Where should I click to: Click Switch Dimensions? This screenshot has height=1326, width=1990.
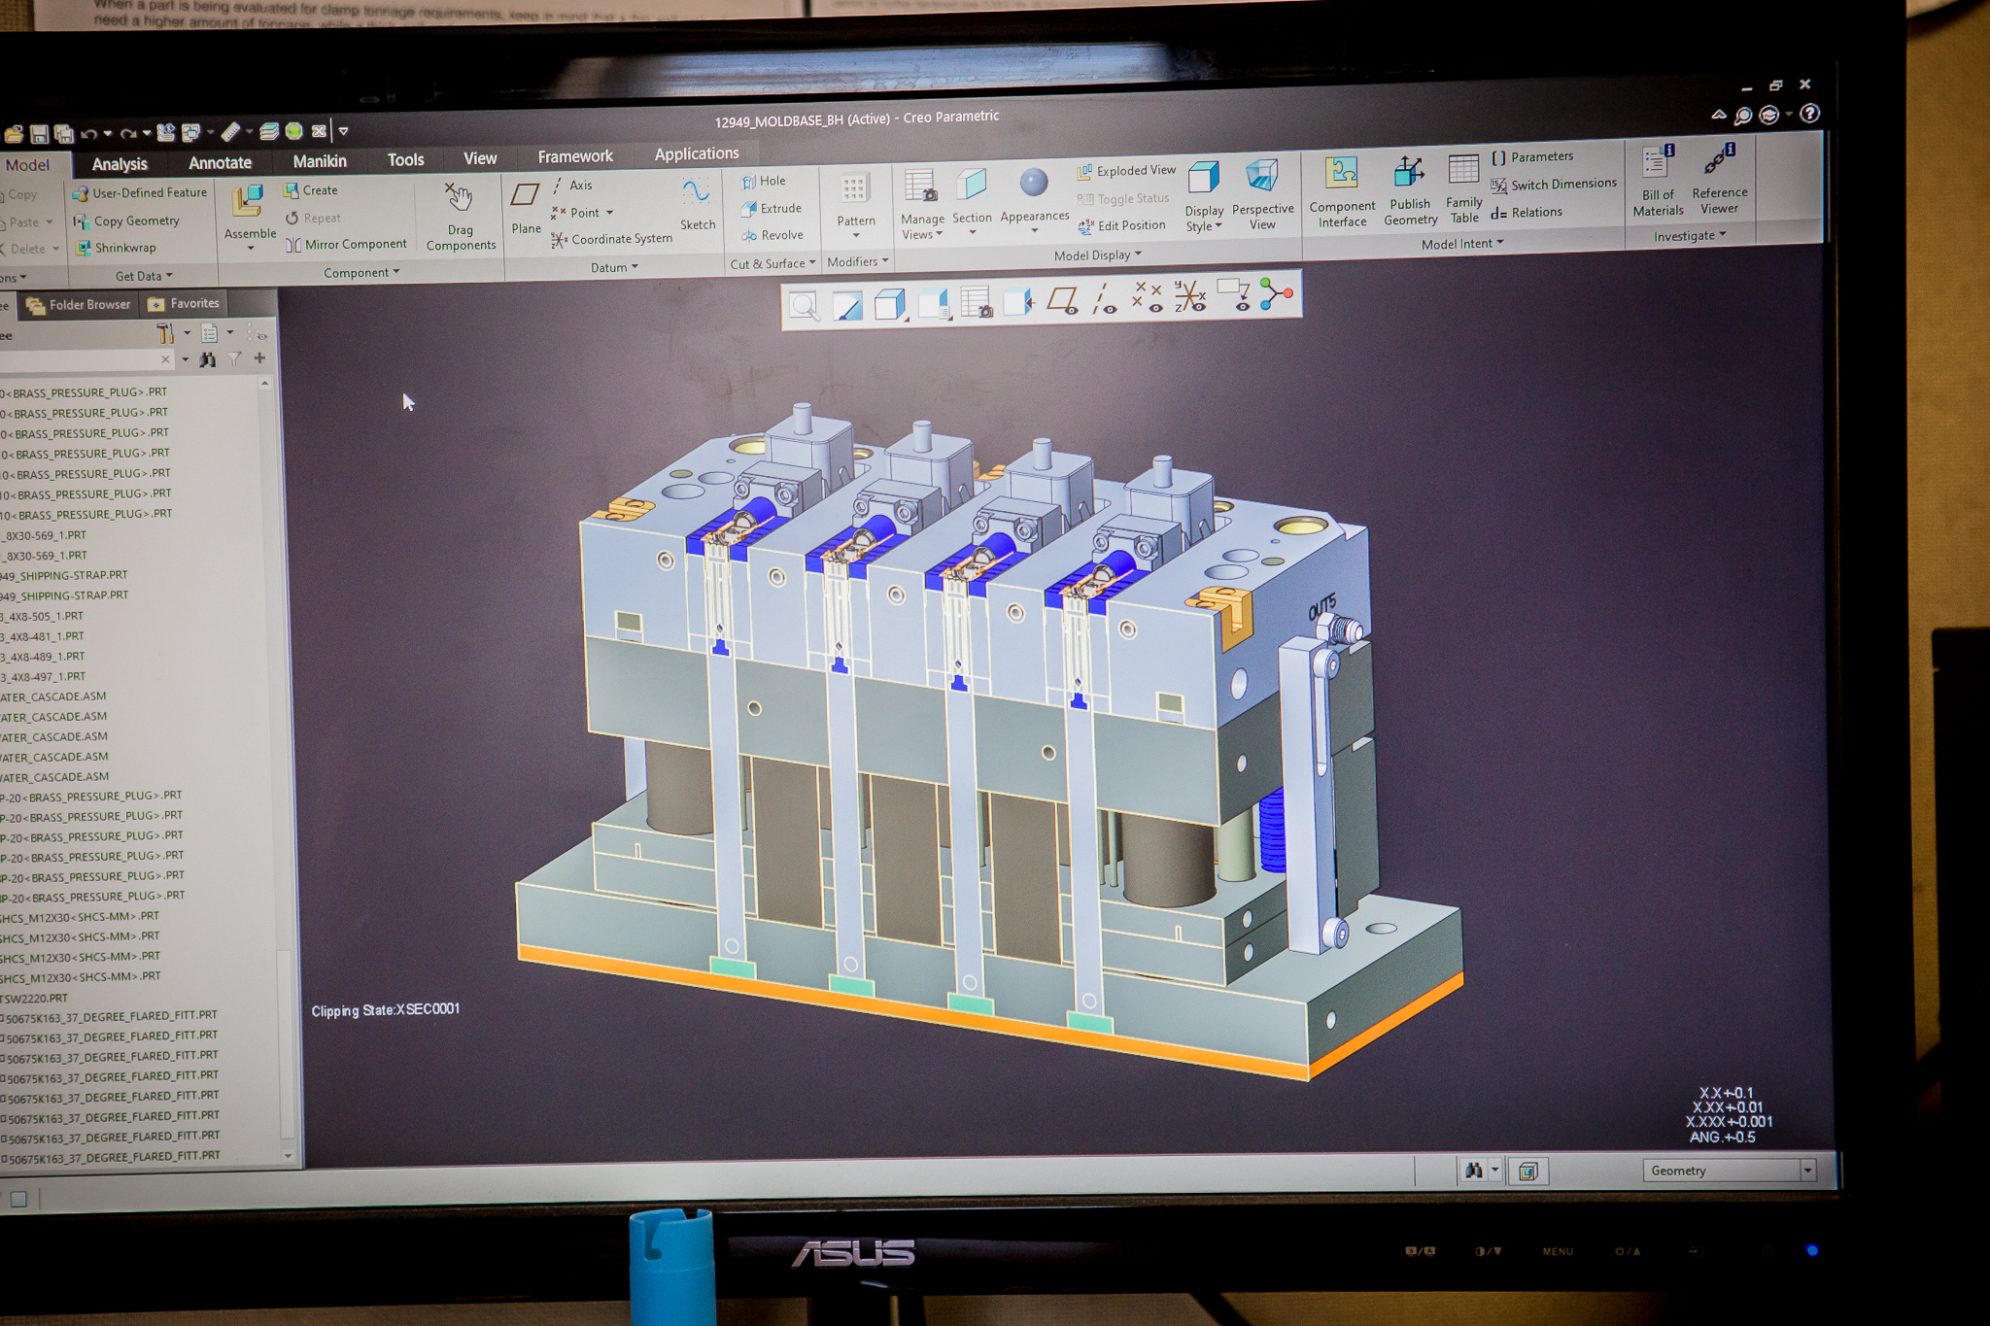1554,184
